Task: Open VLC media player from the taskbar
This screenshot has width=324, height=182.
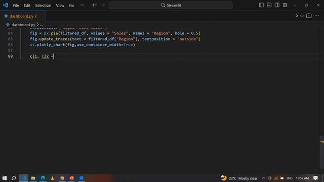Action: pos(53,178)
